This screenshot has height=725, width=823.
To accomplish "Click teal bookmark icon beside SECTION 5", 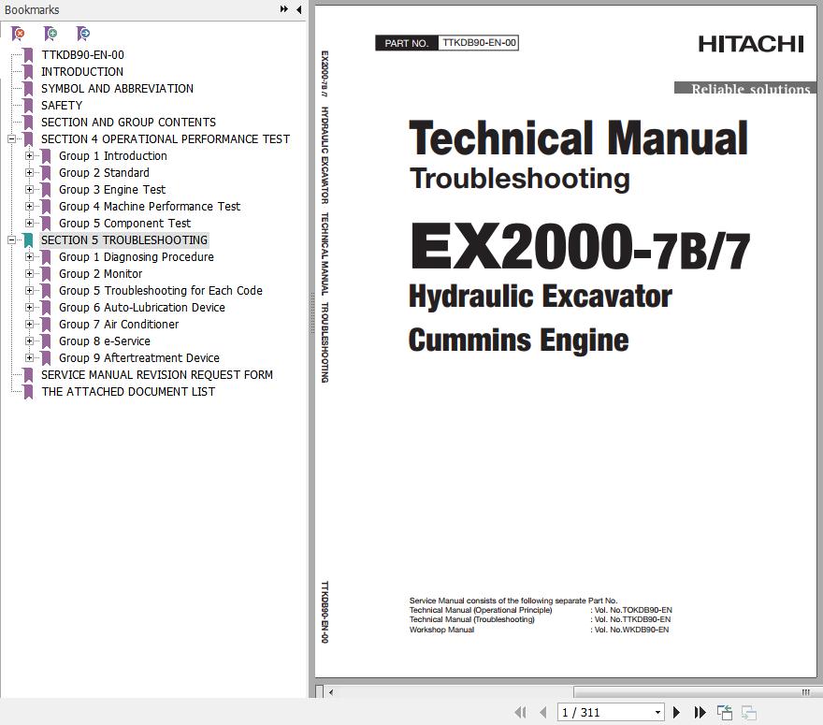I will pyautogui.click(x=28, y=239).
